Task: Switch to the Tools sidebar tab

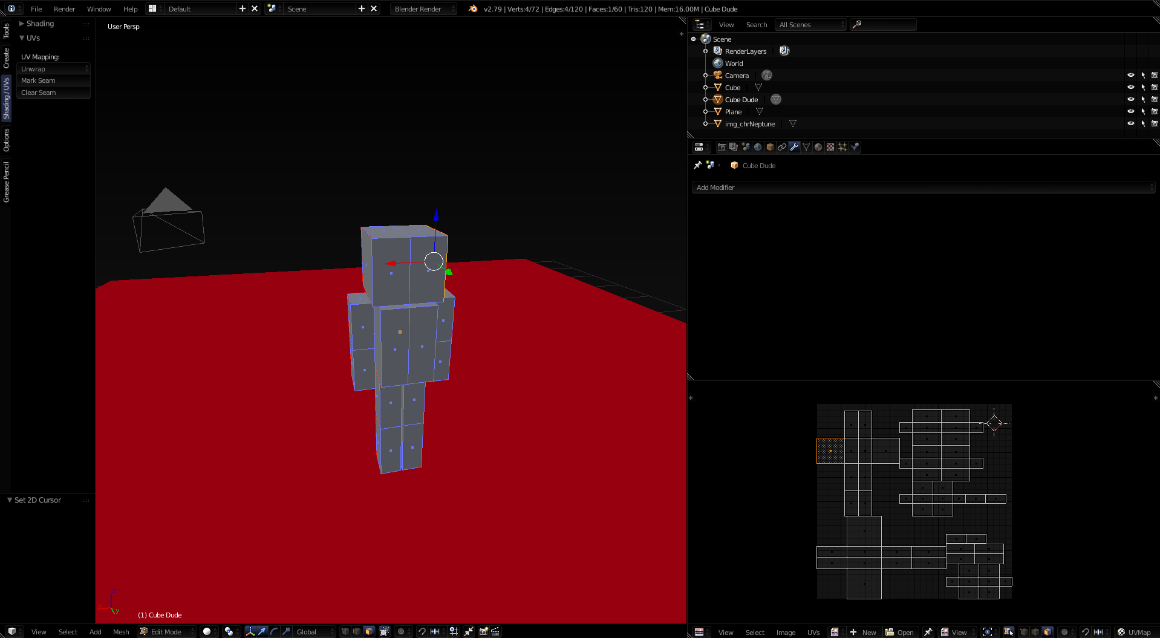Action: click(6, 31)
